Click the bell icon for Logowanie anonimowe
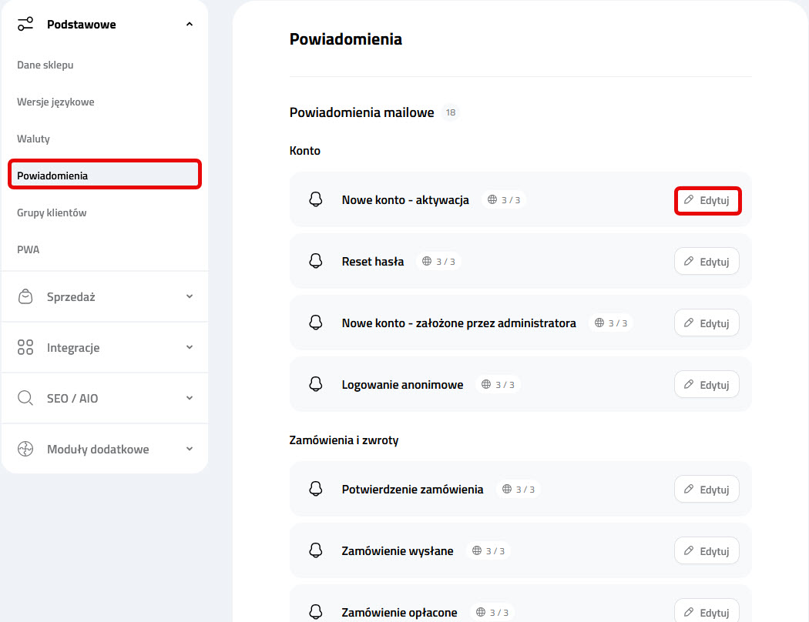Viewport: 809px width, 622px height. click(x=315, y=383)
